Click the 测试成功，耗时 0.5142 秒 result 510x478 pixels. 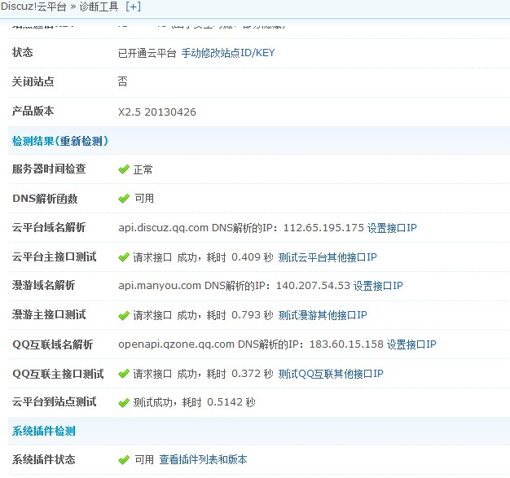194,402
